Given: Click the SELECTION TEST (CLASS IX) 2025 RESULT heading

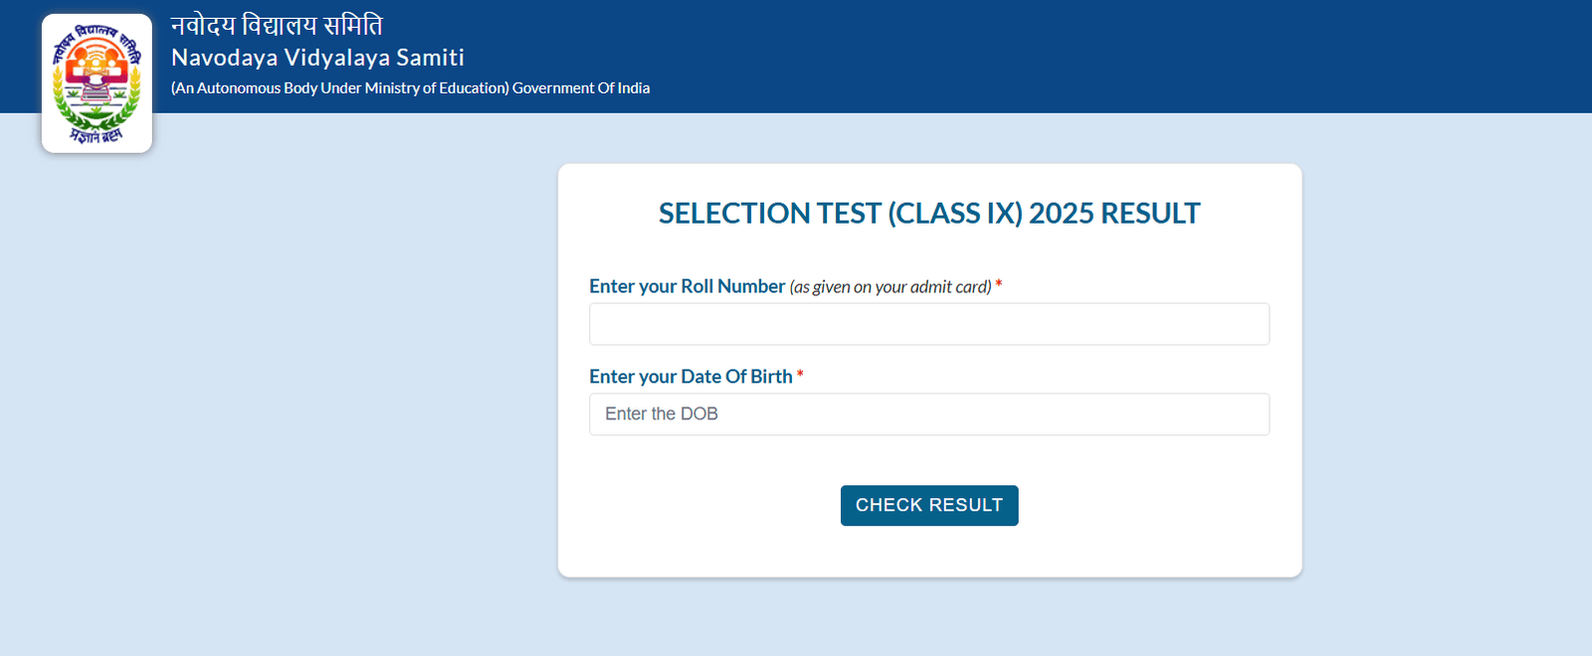Looking at the screenshot, I should [928, 213].
